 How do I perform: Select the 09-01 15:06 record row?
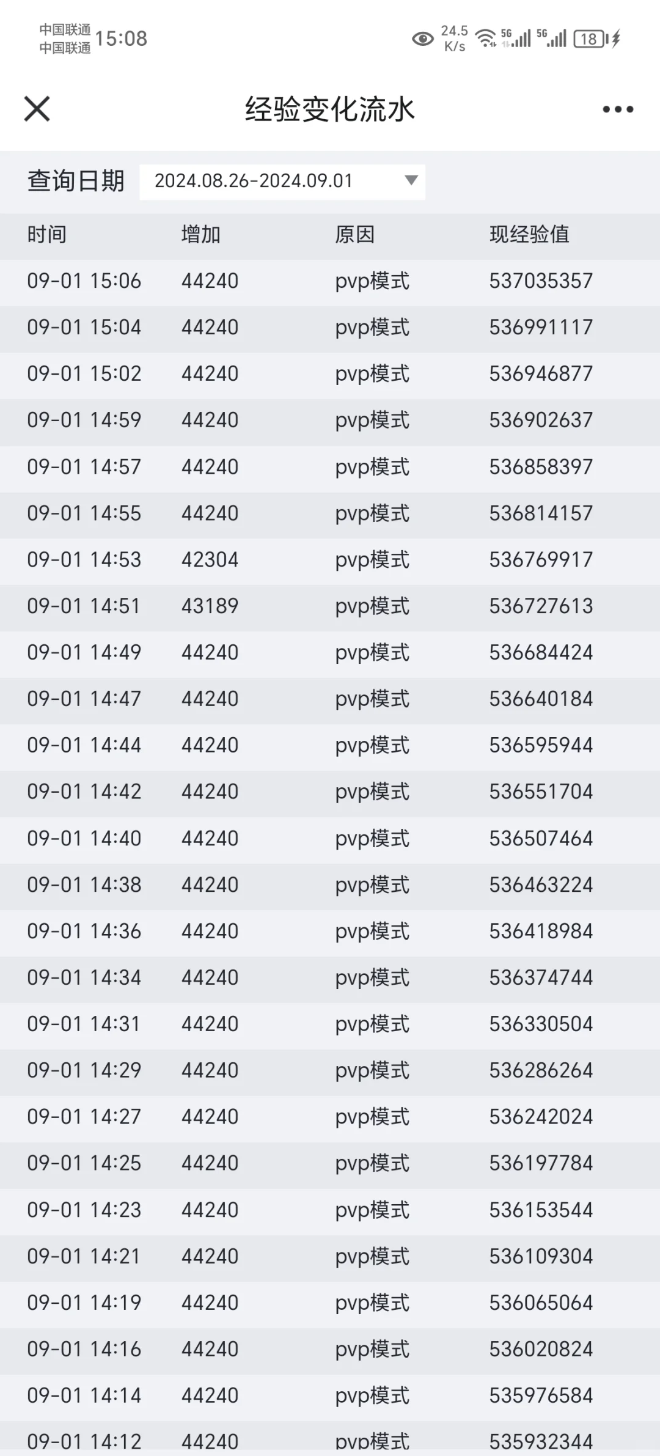[330, 282]
